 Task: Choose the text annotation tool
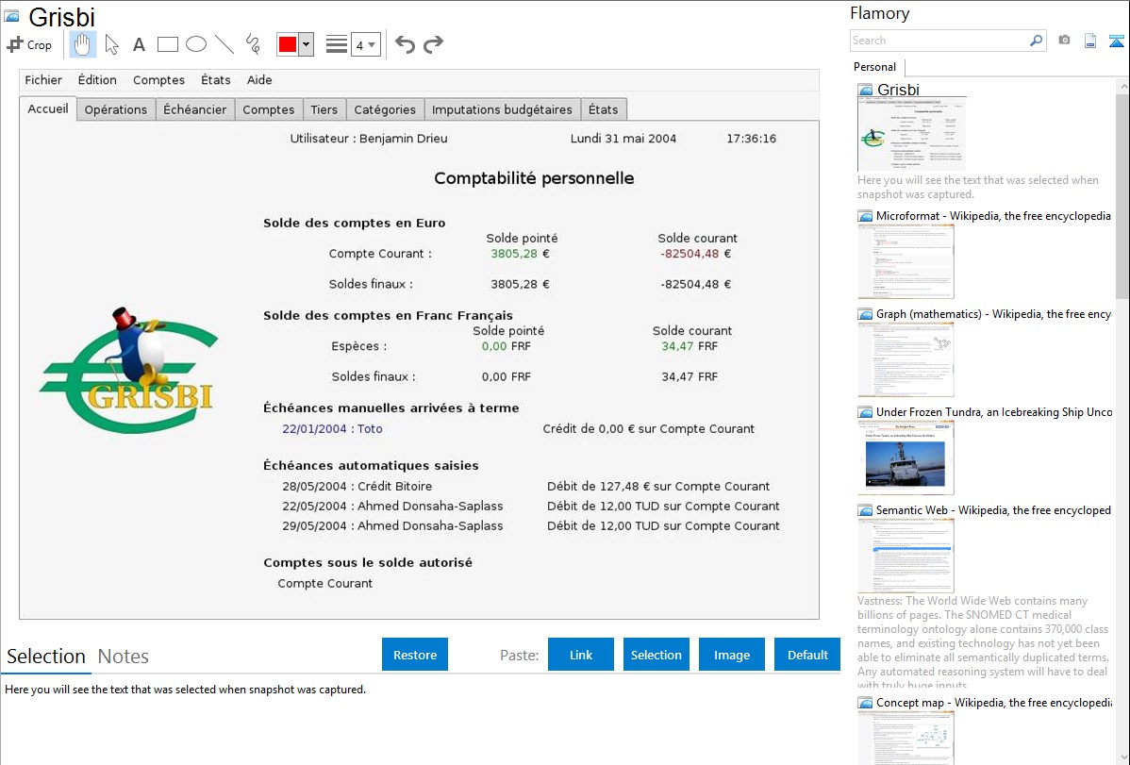[139, 44]
